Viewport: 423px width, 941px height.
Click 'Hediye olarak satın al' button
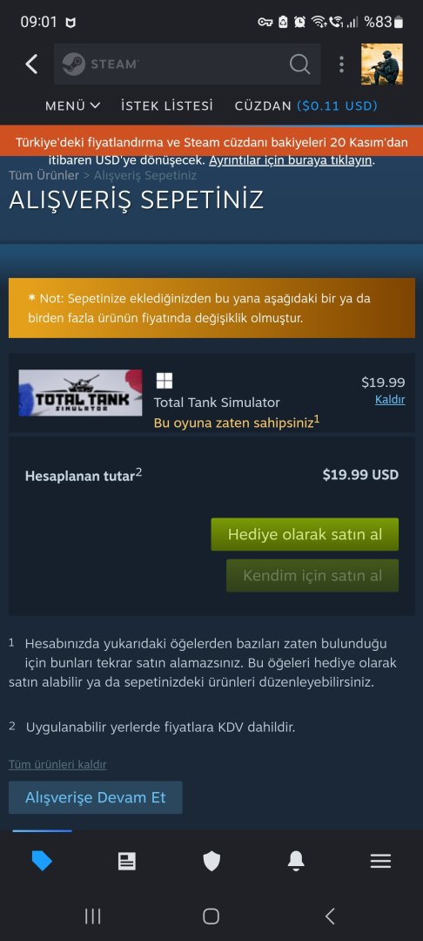click(x=305, y=534)
